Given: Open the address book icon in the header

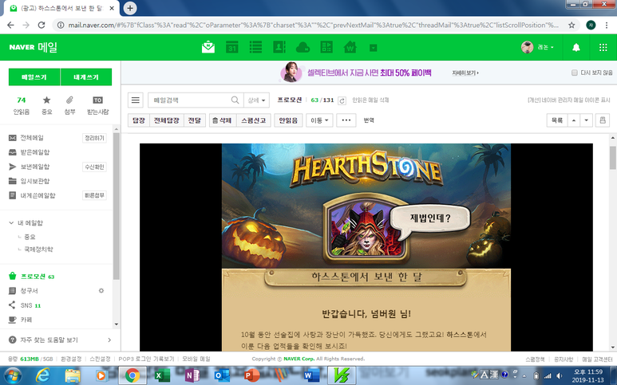Looking at the screenshot, I should [279, 47].
